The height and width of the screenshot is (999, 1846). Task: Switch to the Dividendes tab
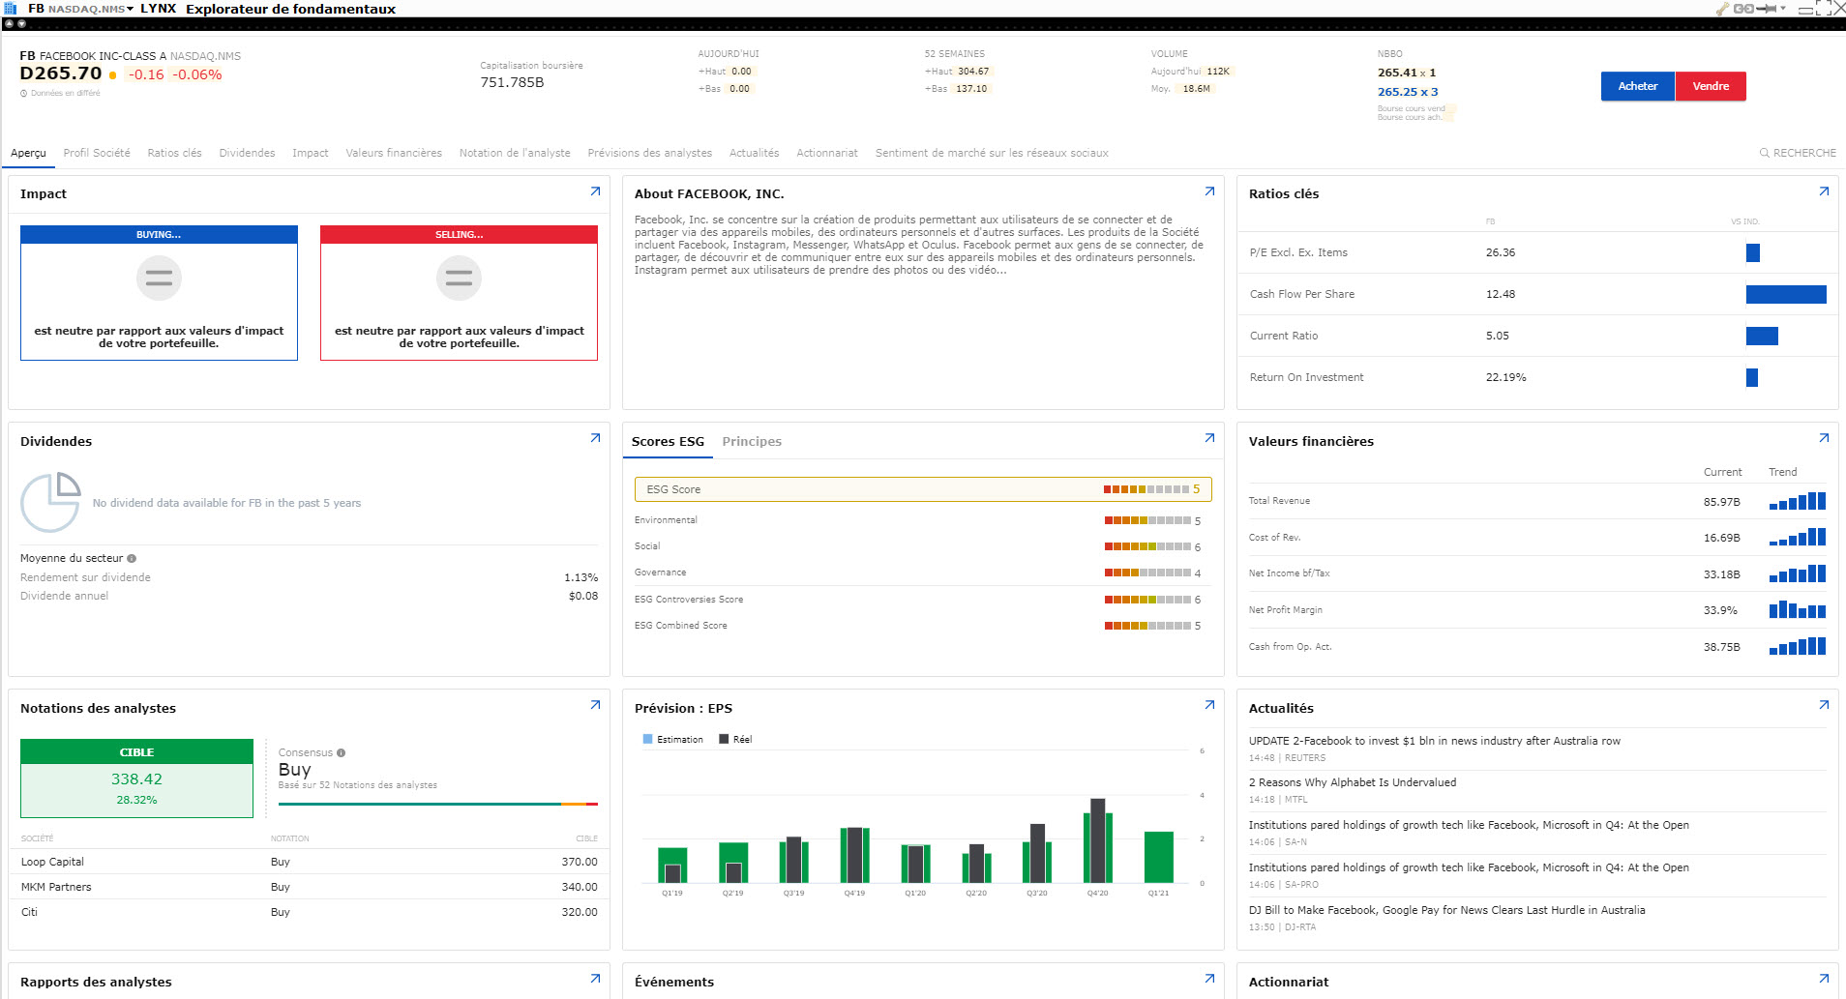247,153
